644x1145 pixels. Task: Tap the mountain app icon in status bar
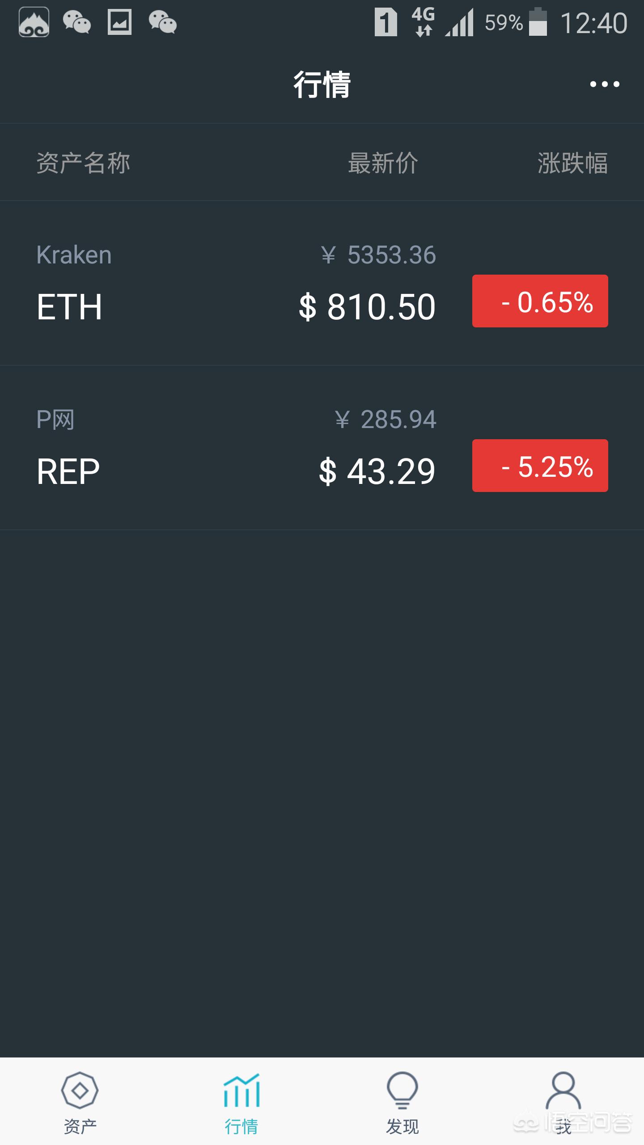click(34, 22)
